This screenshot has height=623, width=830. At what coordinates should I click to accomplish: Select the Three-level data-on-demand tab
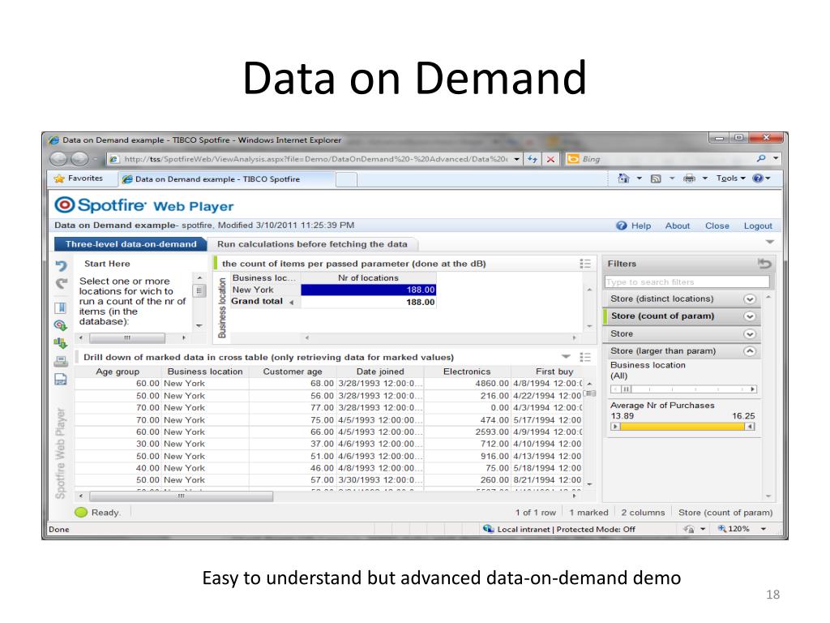130,244
